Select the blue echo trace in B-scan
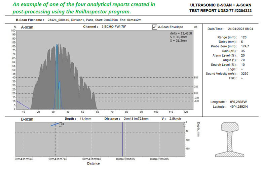This screenshot has width=261, height=169. point(55,124)
